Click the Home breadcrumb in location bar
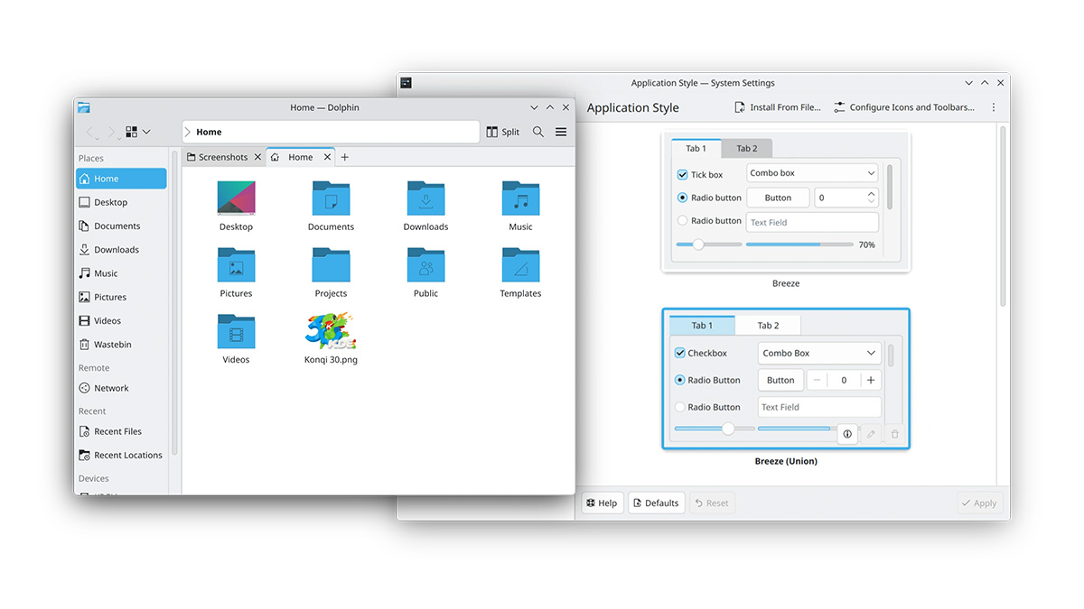The height and width of the screenshot is (609, 1084). coord(209,132)
